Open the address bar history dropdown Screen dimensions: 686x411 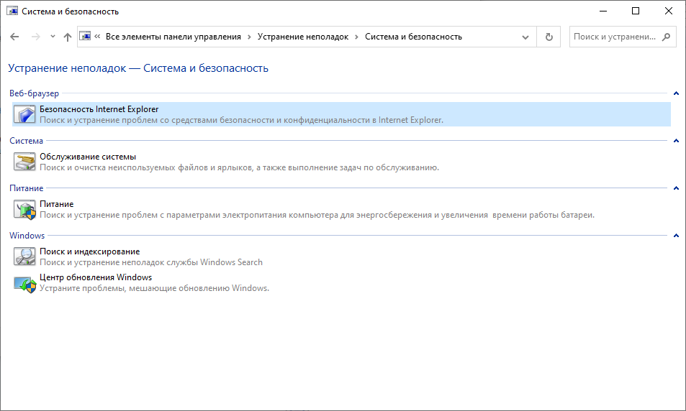point(529,37)
